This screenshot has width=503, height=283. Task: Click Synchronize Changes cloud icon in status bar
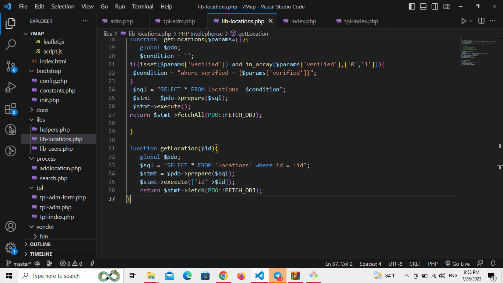[37, 263]
